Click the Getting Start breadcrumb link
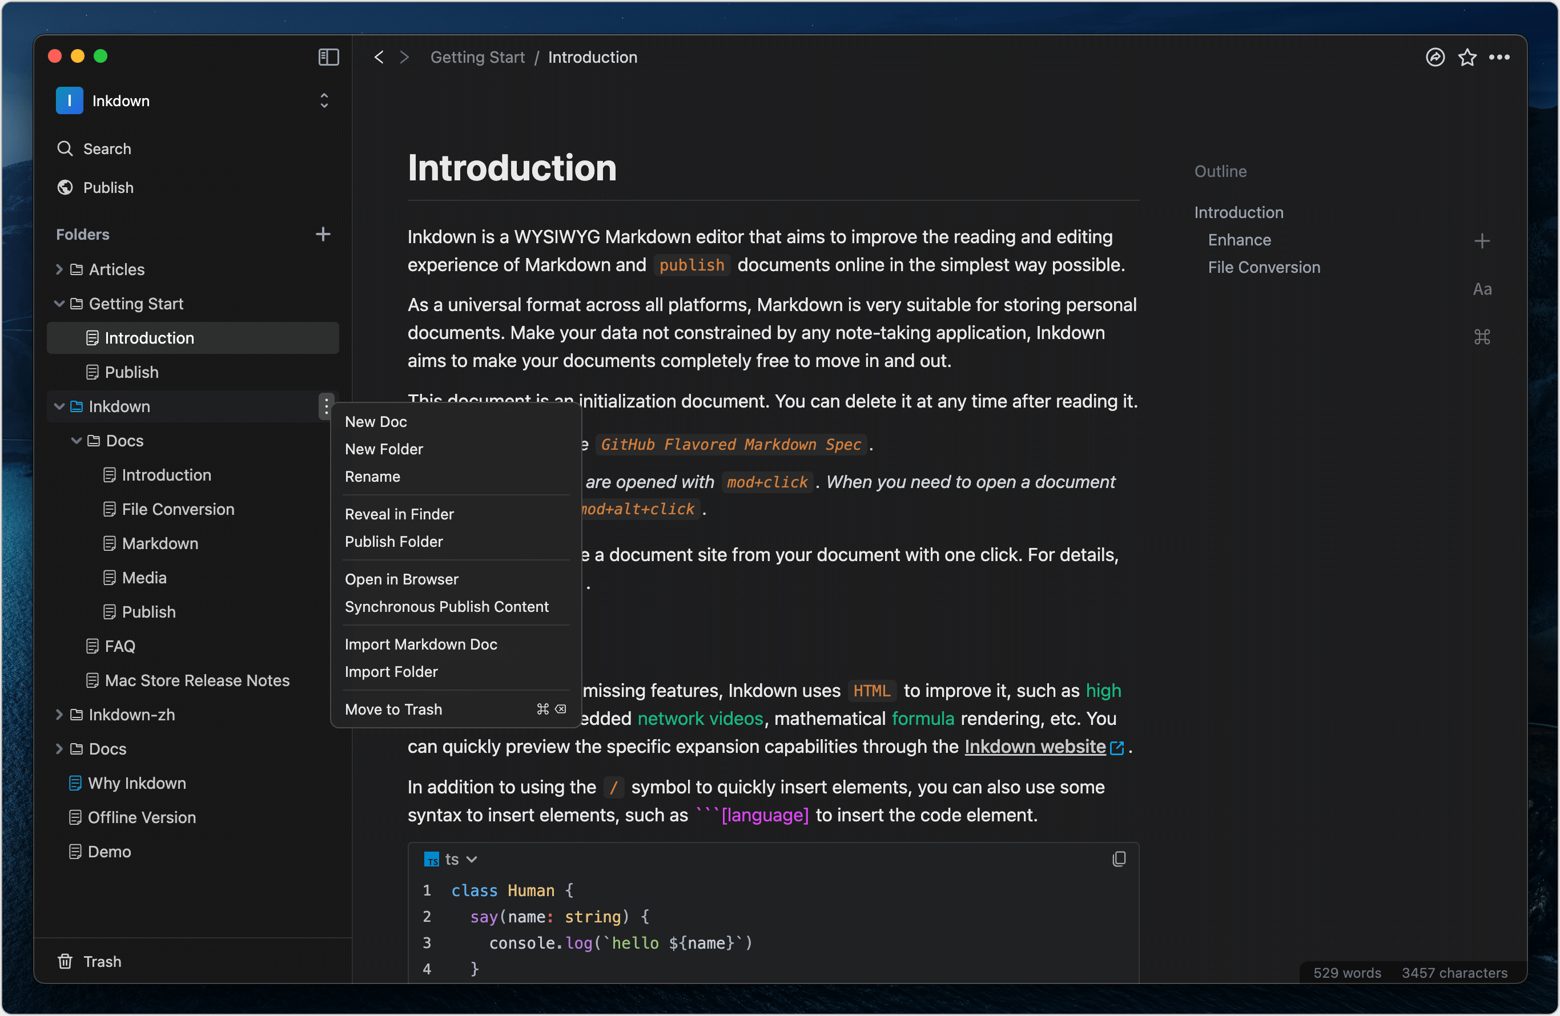Viewport: 1560px width, 1016px height. coord(477,56)
